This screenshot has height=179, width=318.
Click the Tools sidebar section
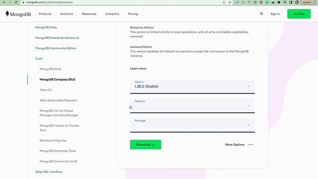[39, 59]
